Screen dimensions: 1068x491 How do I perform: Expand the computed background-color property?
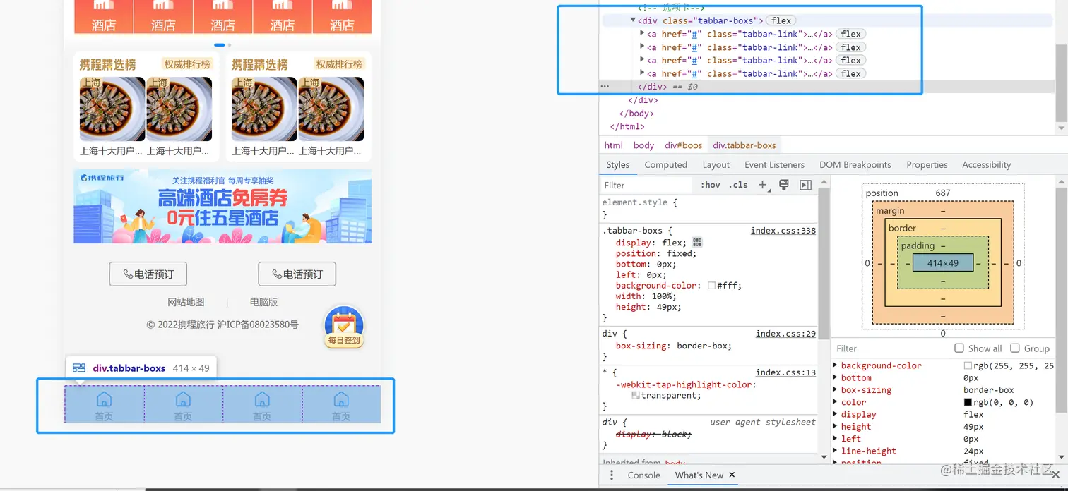pos(836,365)
